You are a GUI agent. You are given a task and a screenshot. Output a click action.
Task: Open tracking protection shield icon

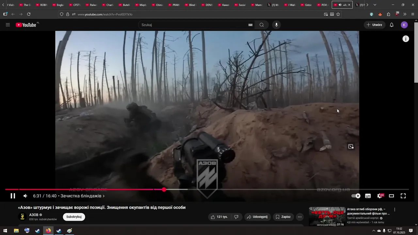[x=62, y=14]
